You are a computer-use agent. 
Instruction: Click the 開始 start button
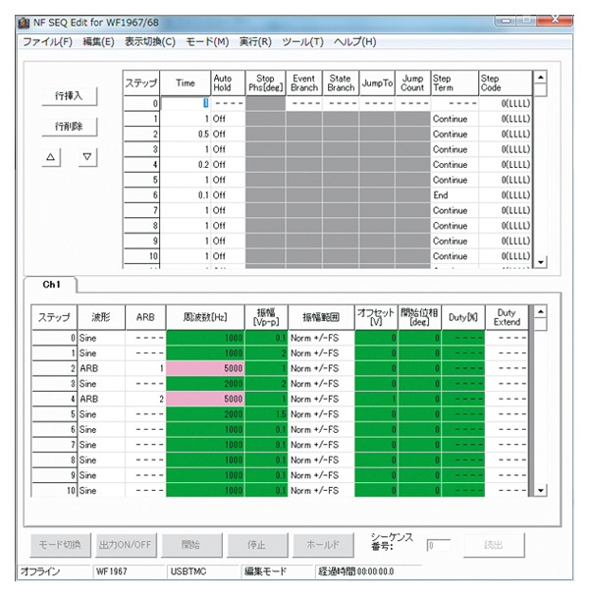coord(189,545)
